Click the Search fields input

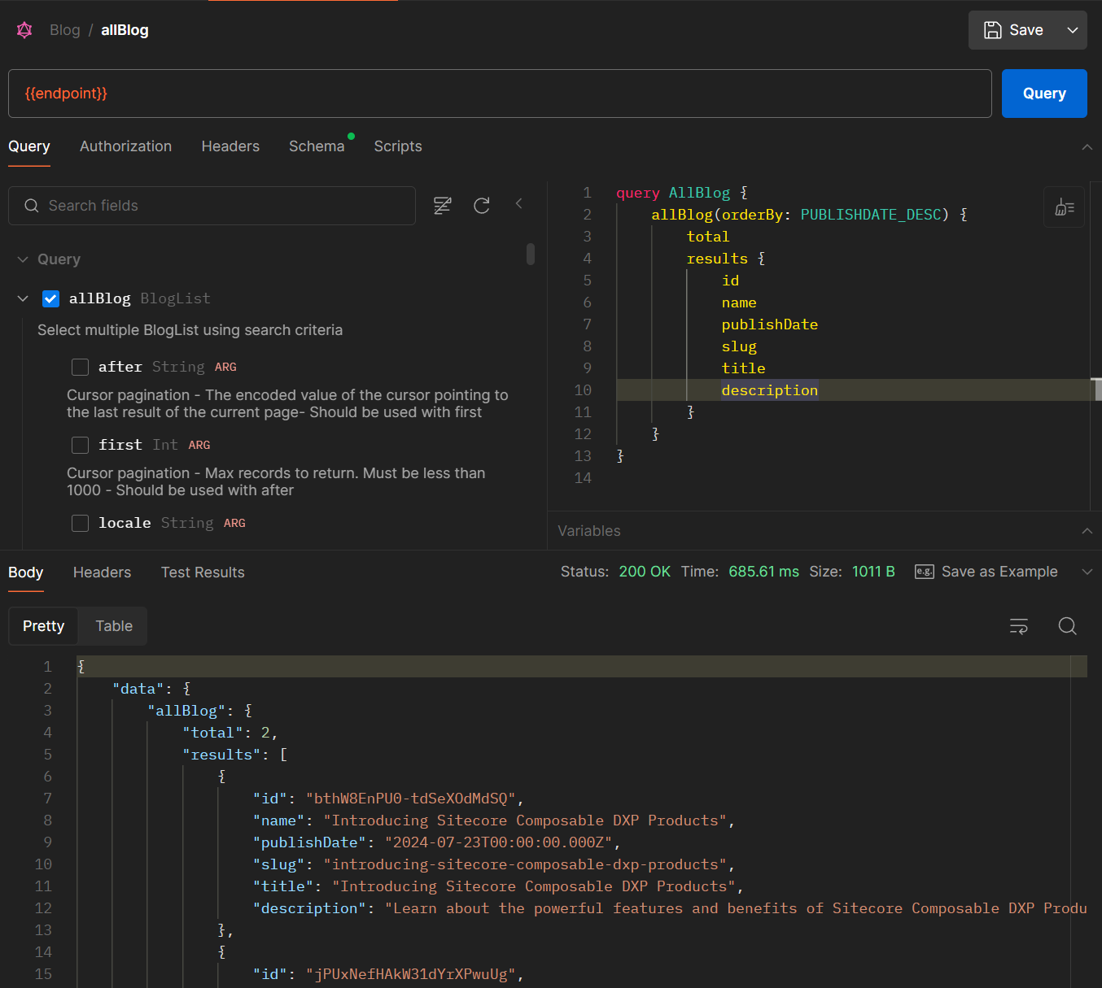coord(212,206)
